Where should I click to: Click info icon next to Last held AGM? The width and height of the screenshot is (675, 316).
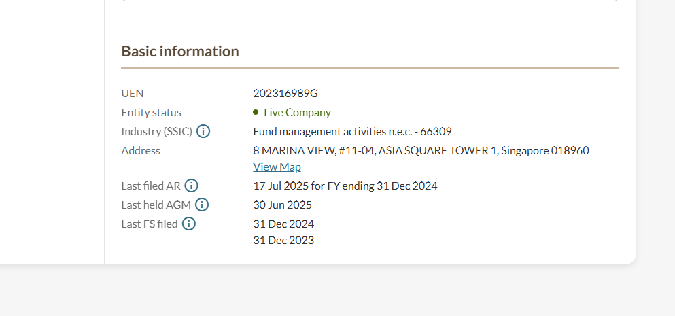click(202, 205)
